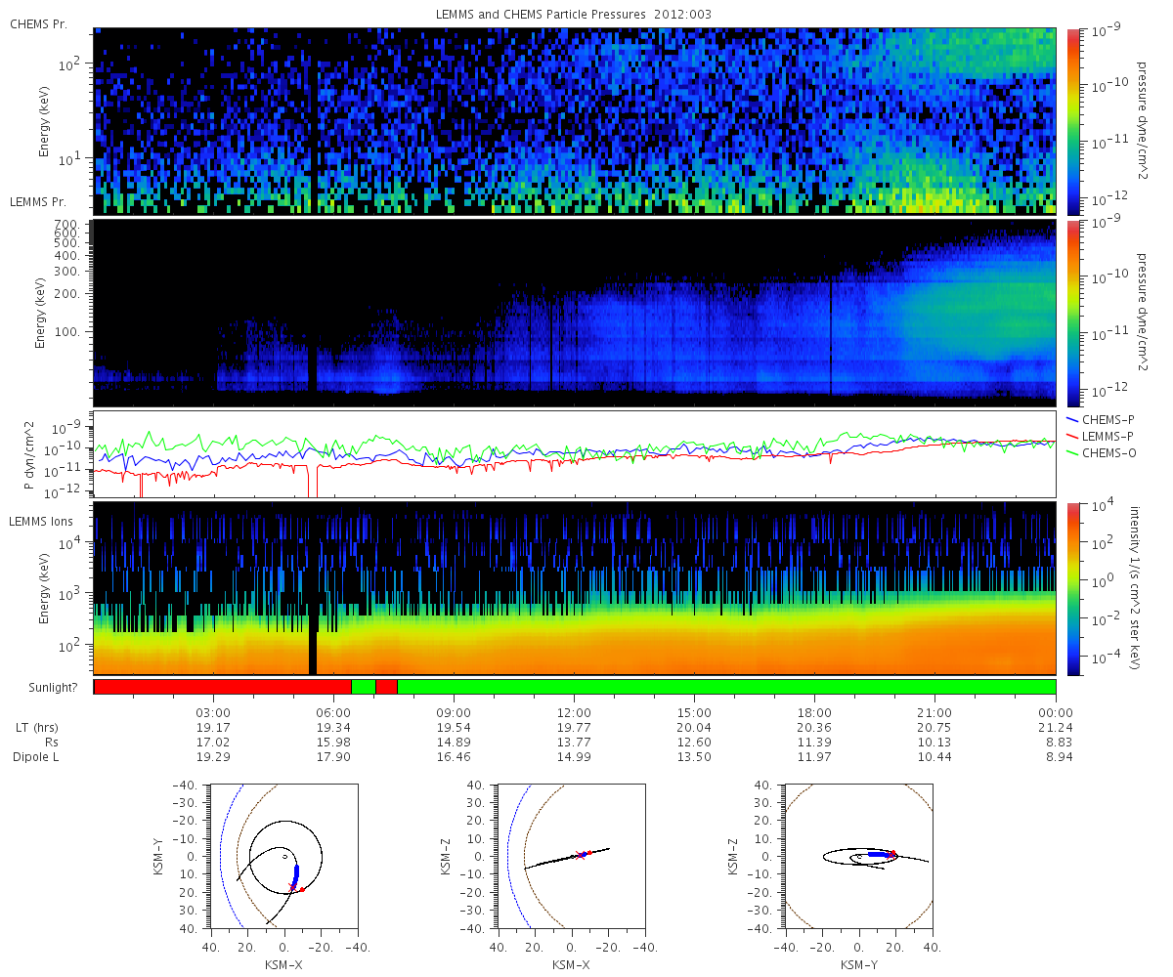Click the CHEMS-P legend entry
The image size is (1173, 977).
1101,419
